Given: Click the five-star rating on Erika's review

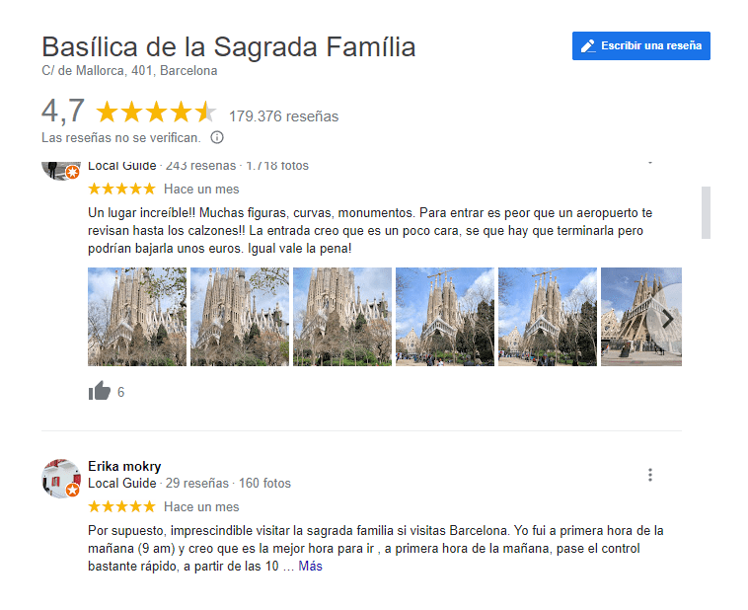Looking at the screenshot, I should [x=121, y=506].
